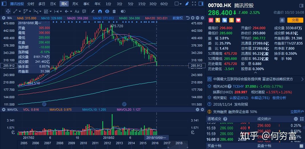Open 成交统计 more options icon
305x149 pixels.
[x=296, y=119]
